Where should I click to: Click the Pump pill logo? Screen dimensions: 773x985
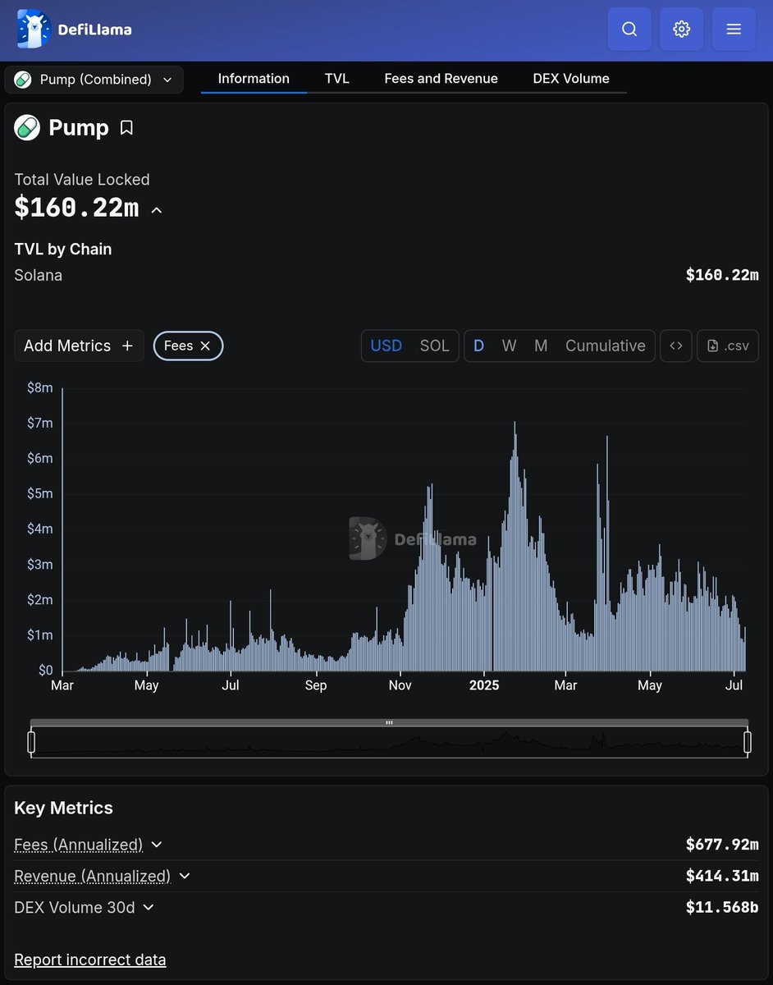click(27, 128)
